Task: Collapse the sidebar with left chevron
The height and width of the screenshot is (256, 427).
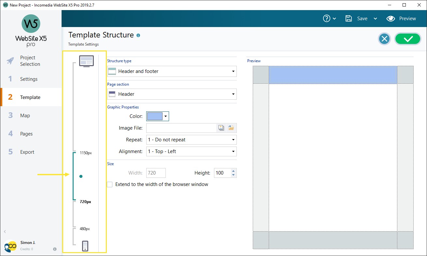Action: (x=5, y=232)
